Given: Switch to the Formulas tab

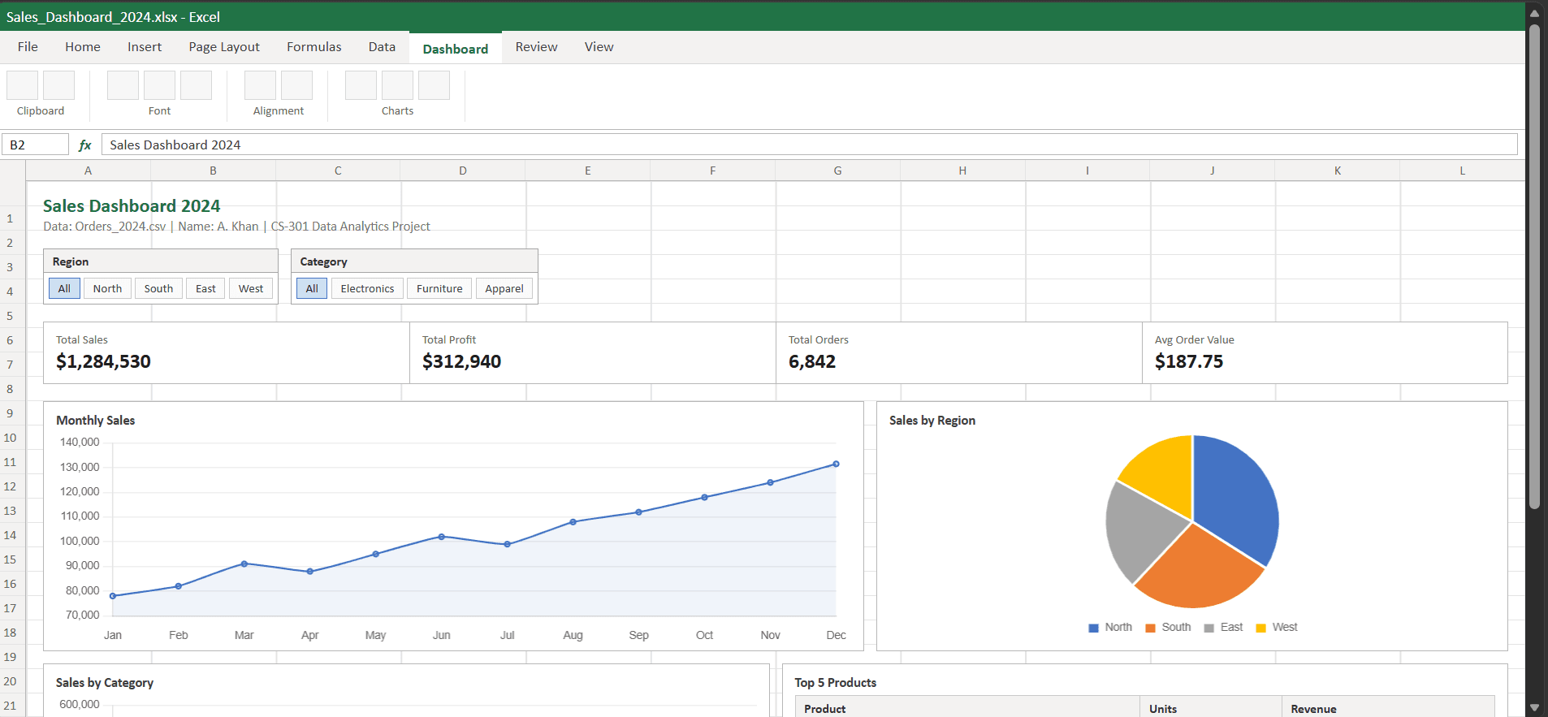Looking at the screenshot, I should pyautogui.click(x=314, y=47).
